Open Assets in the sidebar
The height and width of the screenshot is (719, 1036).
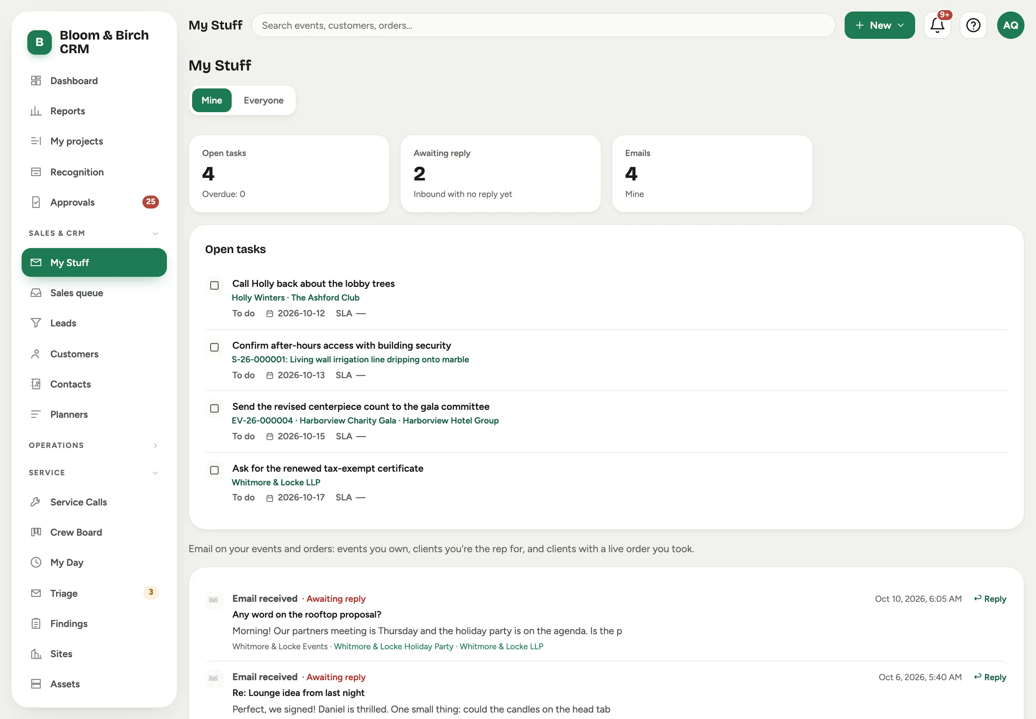[94, 683]
